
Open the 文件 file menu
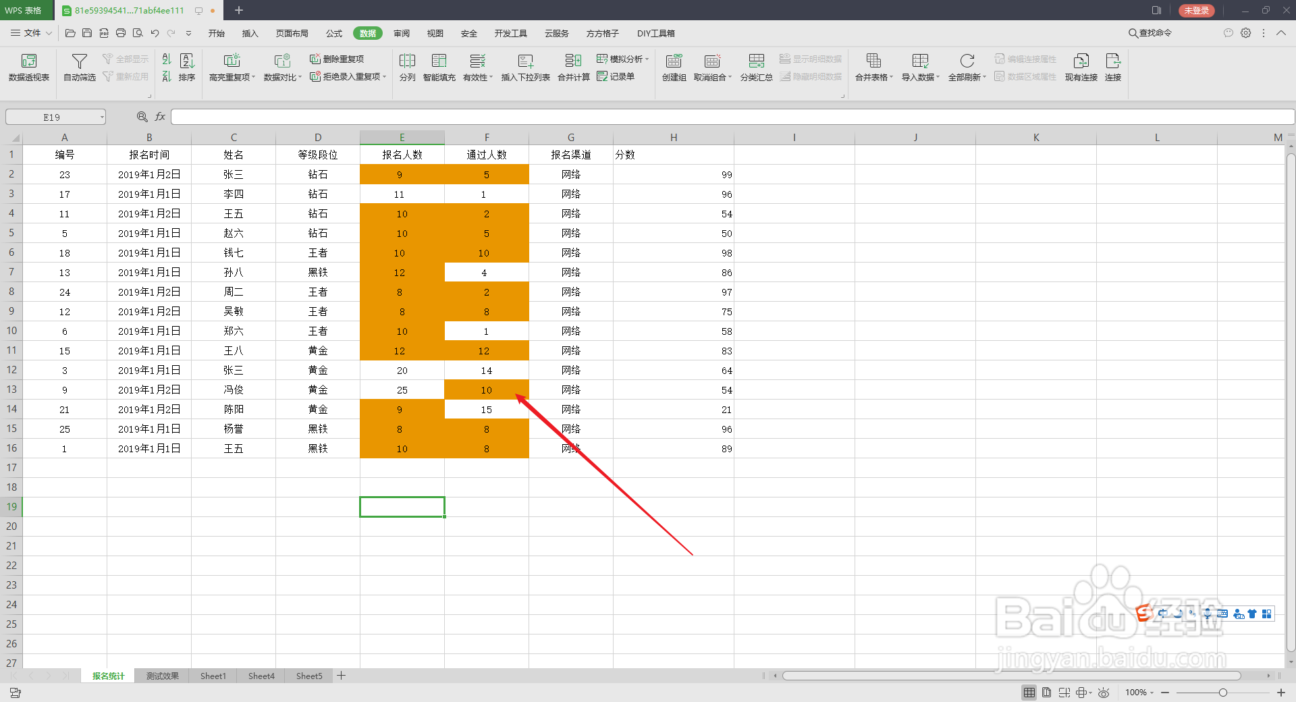point(31,33)
